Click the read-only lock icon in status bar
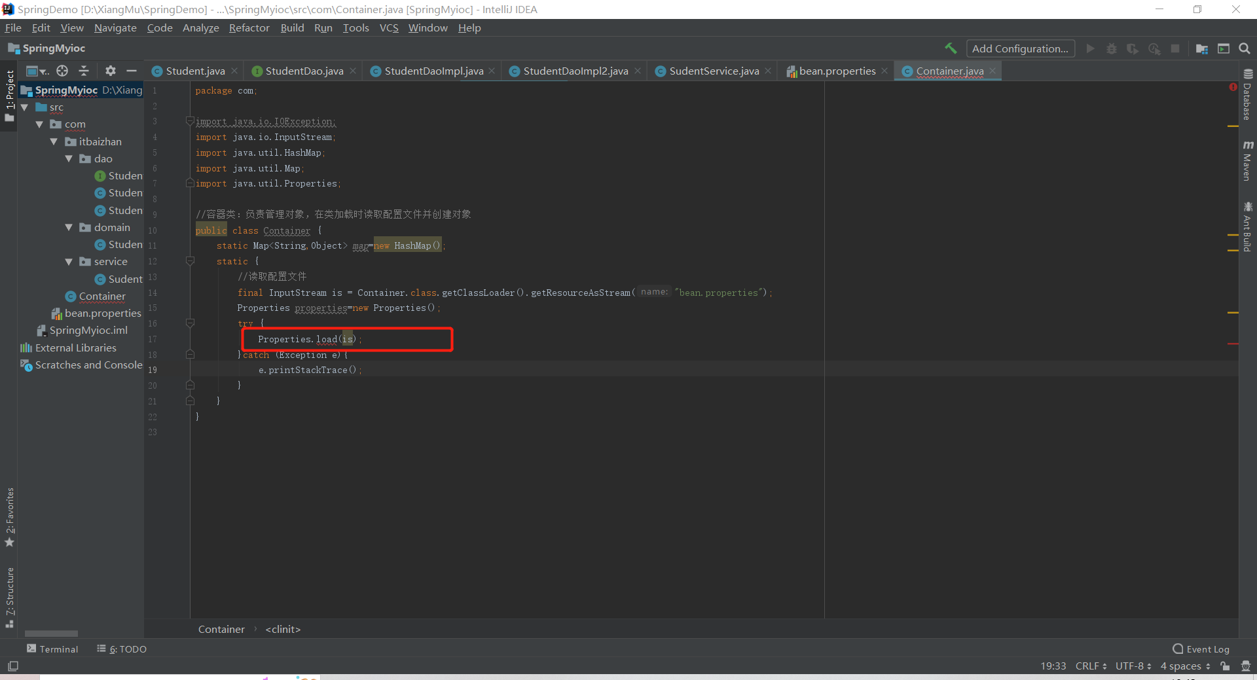Image resolution: width=1257 pixels, height=680 pixels. (x=1225, y=666)
